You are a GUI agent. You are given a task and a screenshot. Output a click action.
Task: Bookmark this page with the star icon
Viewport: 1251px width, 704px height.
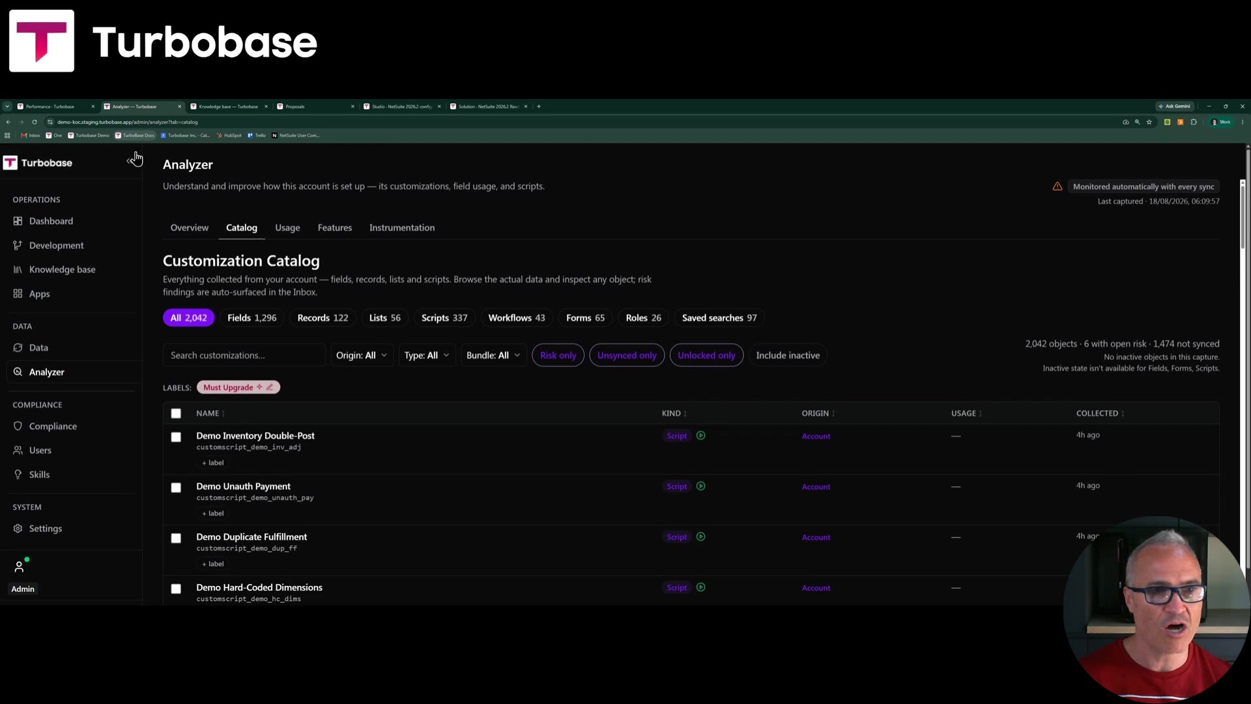click(x=1149, y=122)
